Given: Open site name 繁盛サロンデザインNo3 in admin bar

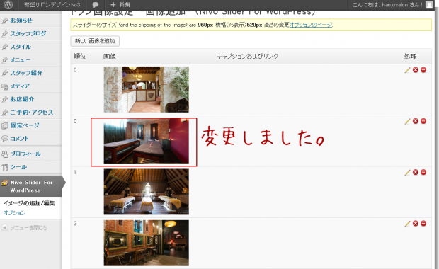Looking at the screenshot, I should pos(52,5).
